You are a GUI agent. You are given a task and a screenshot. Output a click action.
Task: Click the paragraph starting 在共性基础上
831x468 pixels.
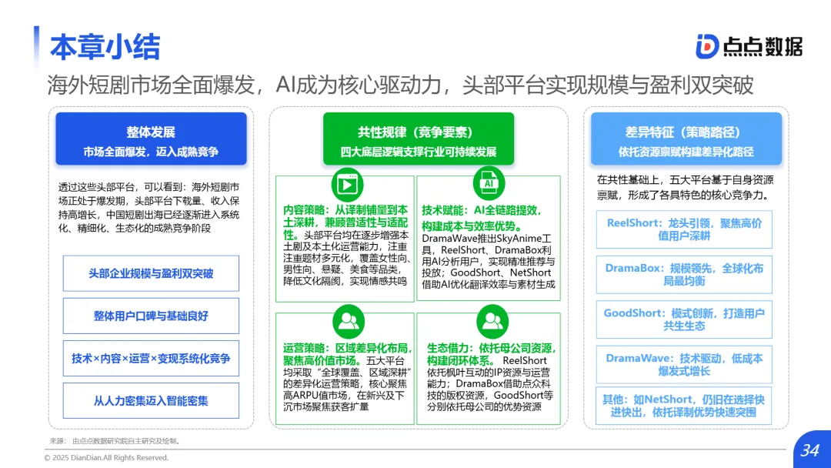685,188
